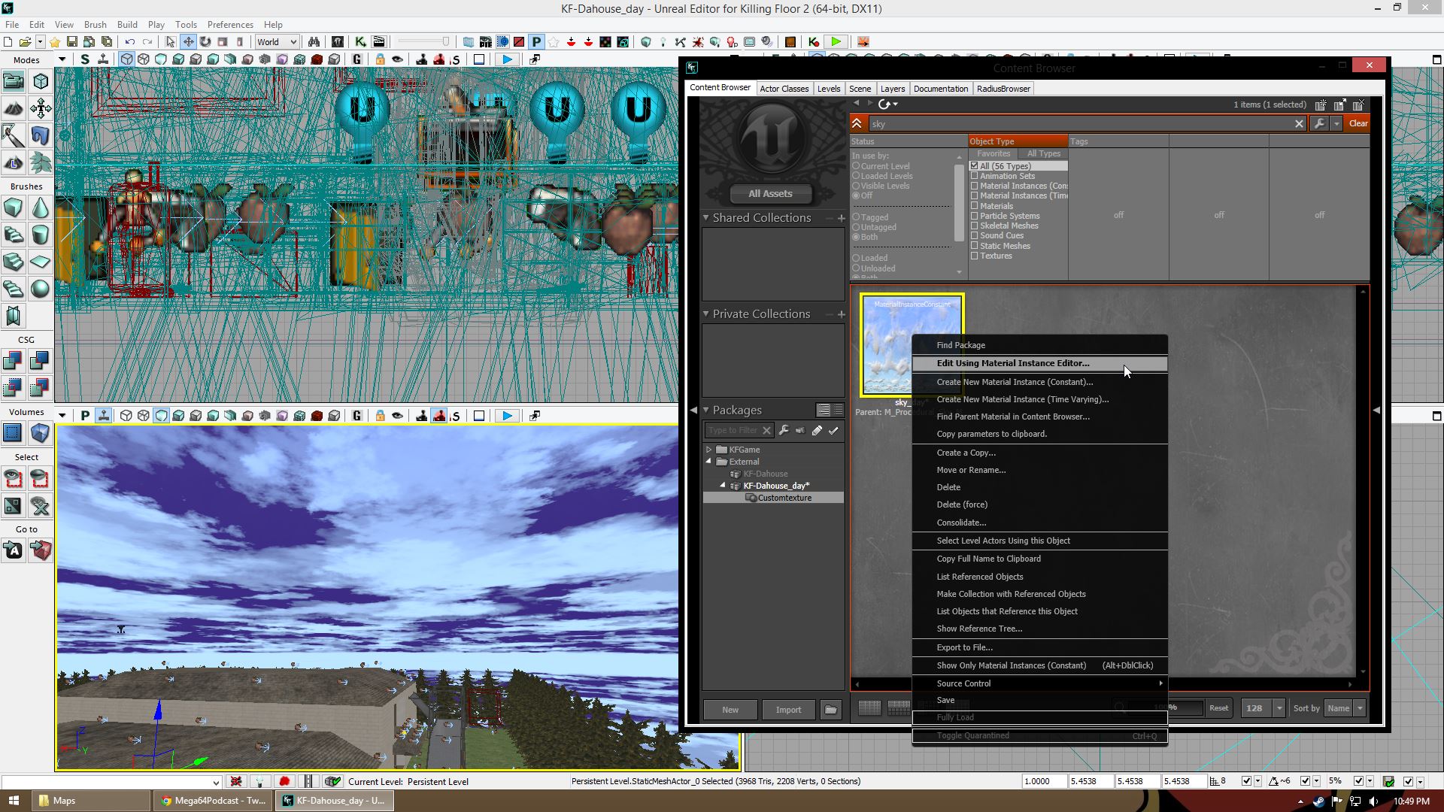Toggle the lock selected actors icon
This screenshot has height=812, width=1444.
tap(380, 59)
